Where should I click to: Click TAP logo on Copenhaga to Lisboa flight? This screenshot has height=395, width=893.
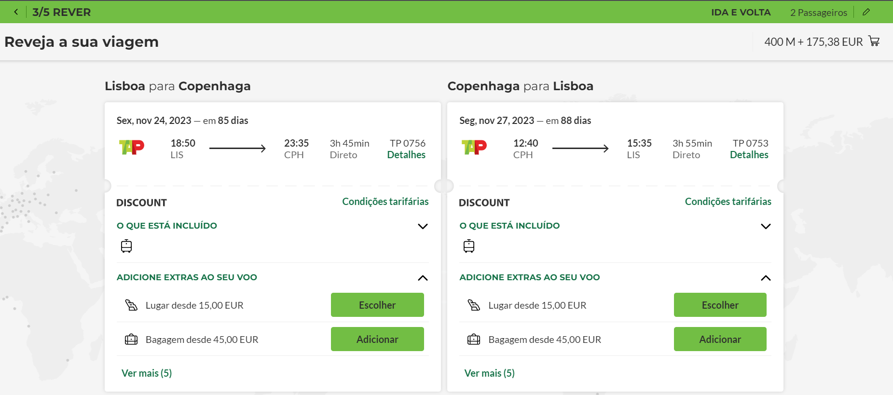click(x=474, y=147)
